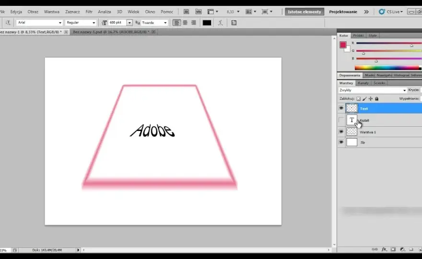
Task: Launch Bridge from the Br icon
Action: [x=186, y=12]
